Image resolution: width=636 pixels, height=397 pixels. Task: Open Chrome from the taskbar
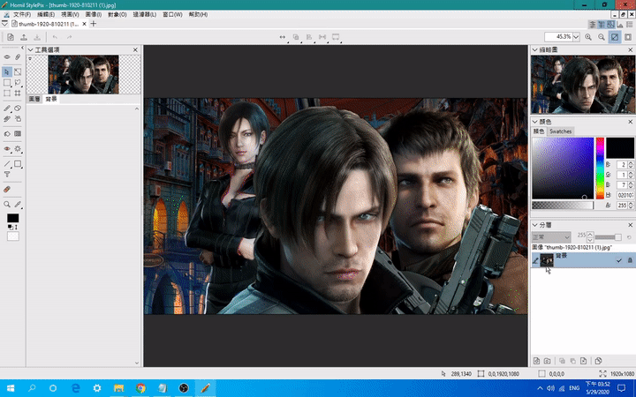[140, 388]
